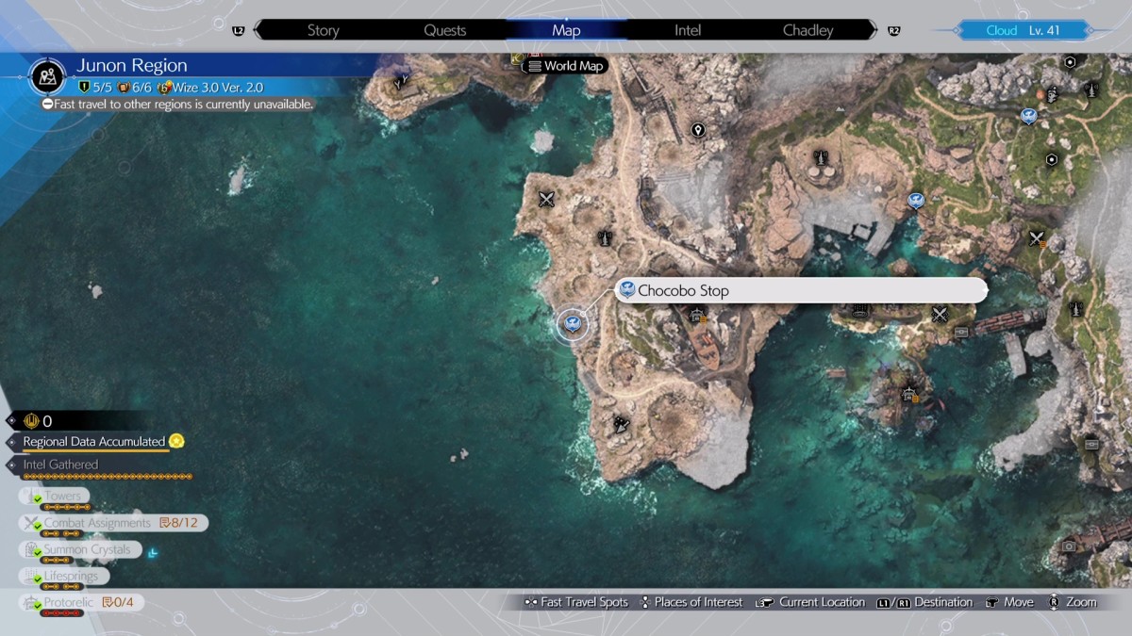Viewport: 1132px width, 636px height.
Task: Click the Regional Data Accumulated yellow progress bar
Action: 96,451
